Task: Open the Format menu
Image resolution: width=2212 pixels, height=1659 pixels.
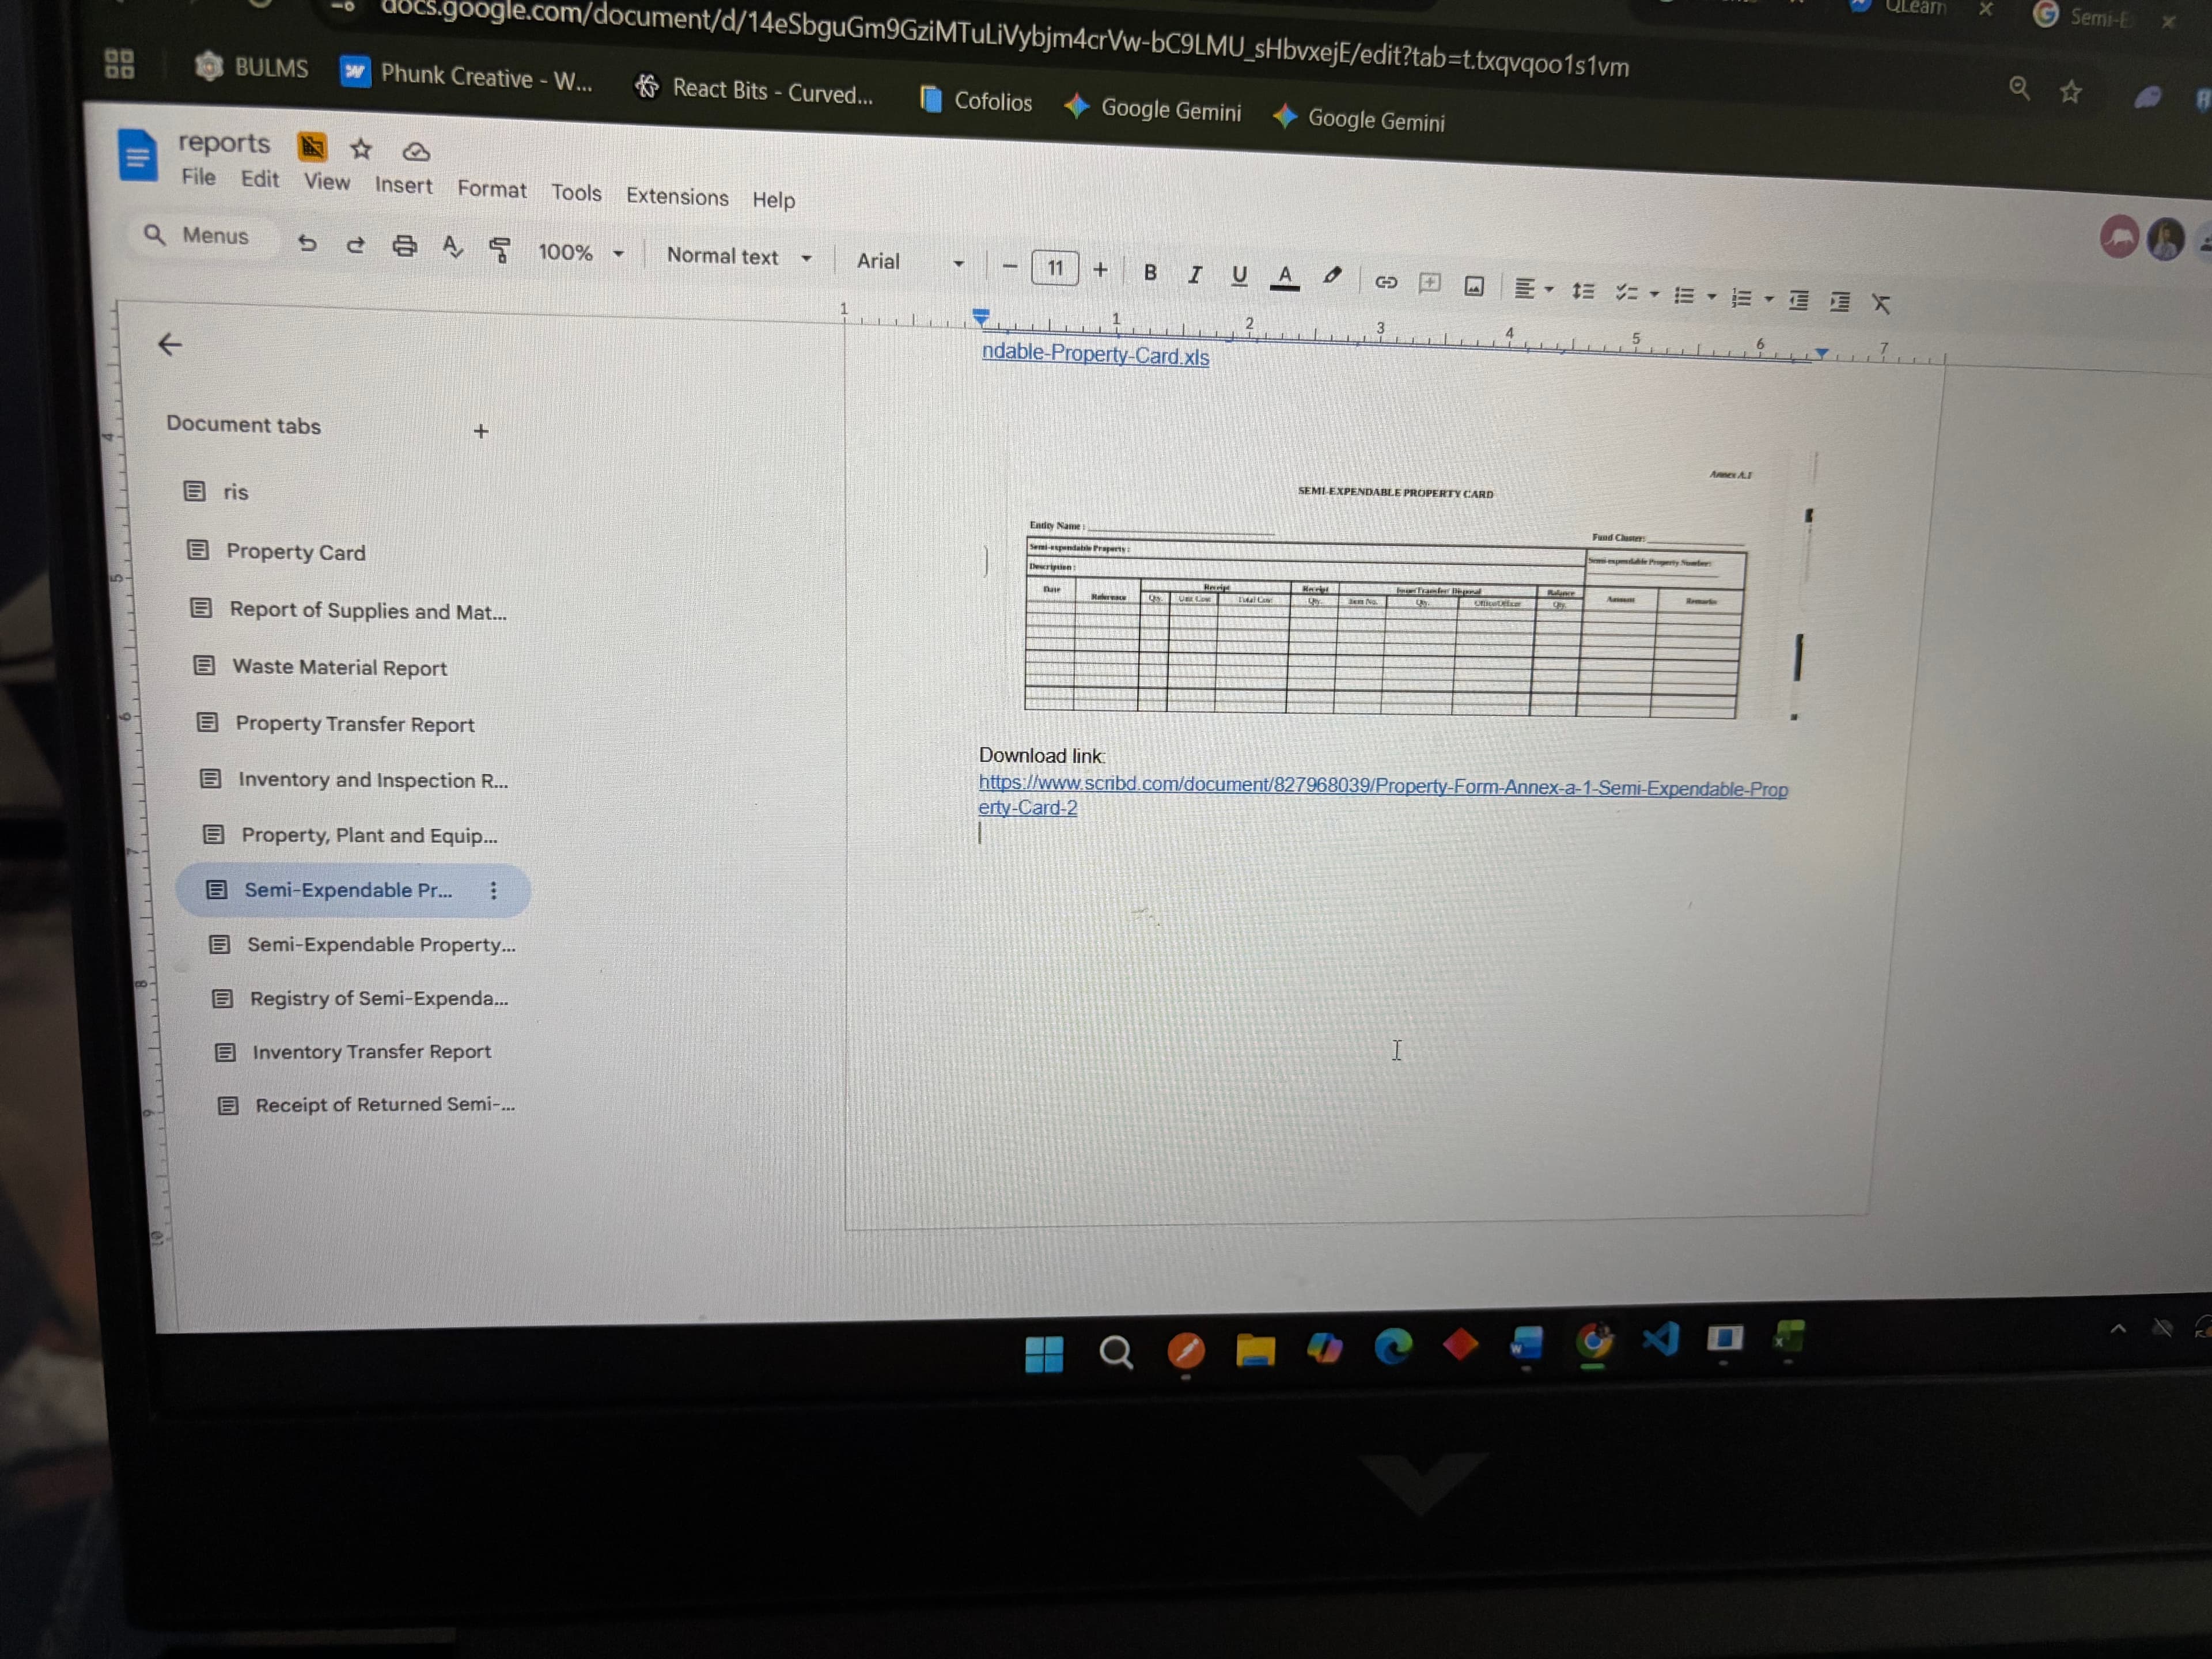Action: [491, 189]
